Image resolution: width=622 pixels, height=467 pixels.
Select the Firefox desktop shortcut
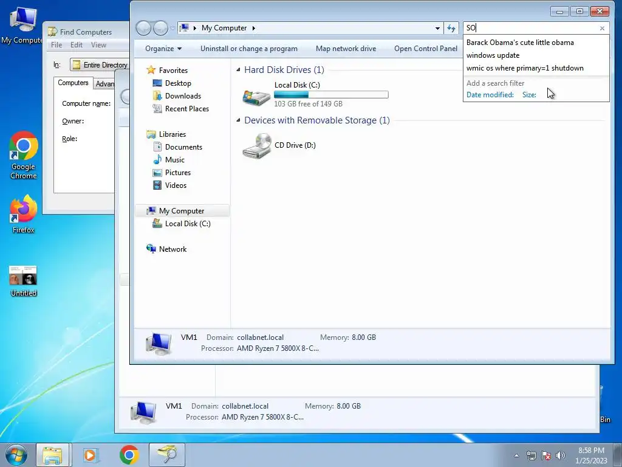(24, 214)
